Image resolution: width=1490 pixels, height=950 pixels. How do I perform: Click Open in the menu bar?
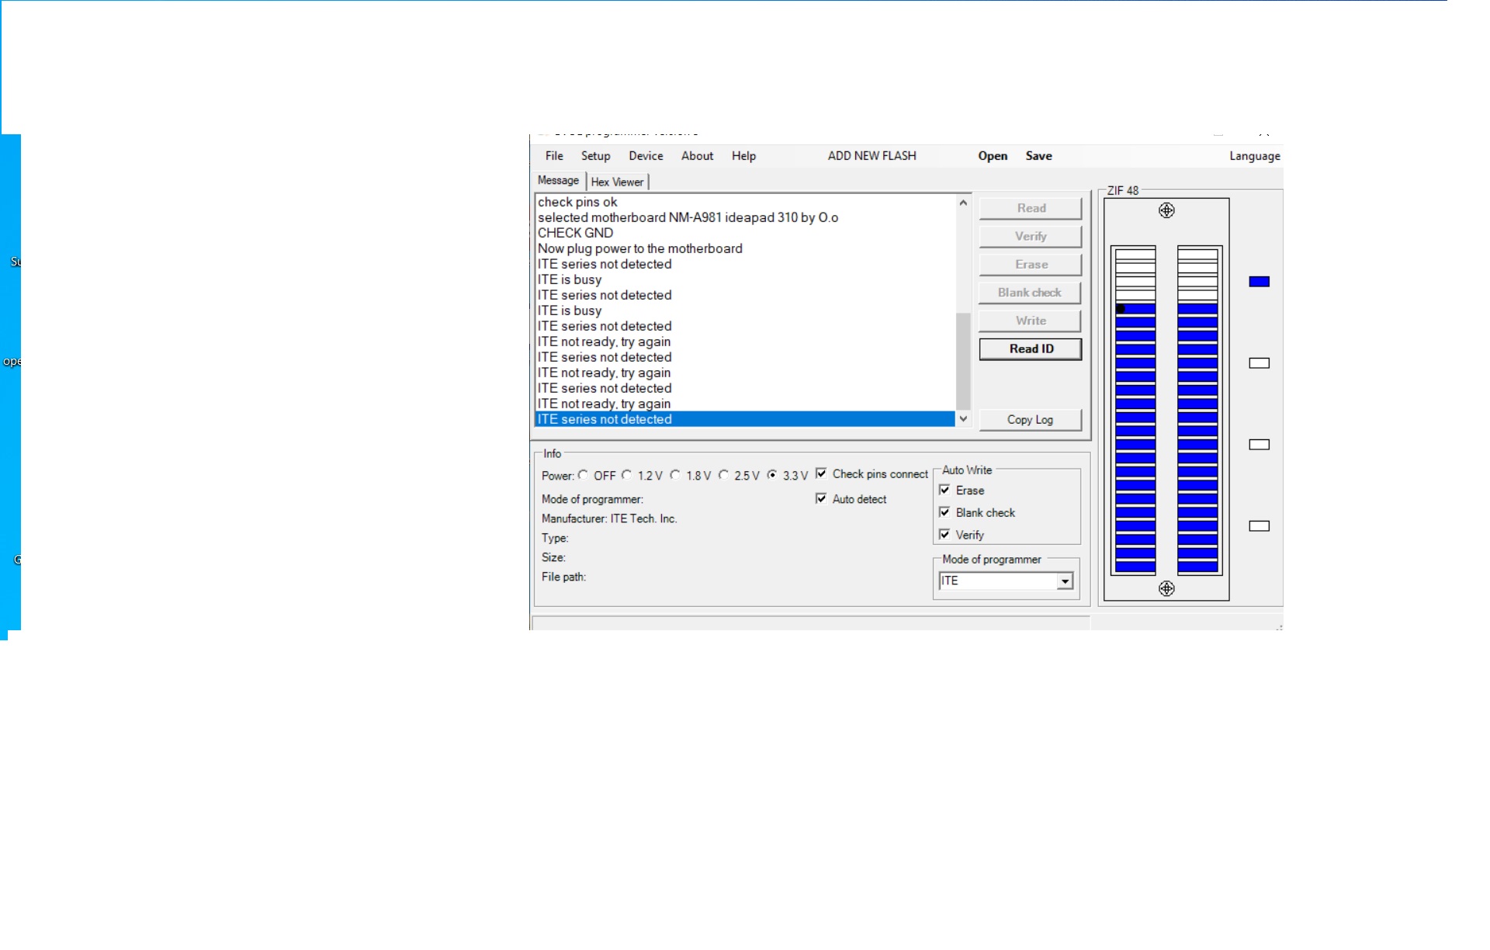(x=993, y=156)
